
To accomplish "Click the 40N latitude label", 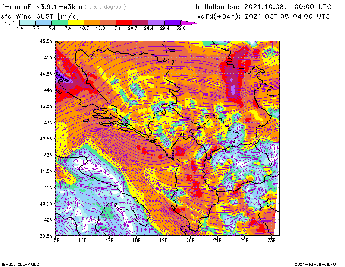I will [x=48, y=220].
